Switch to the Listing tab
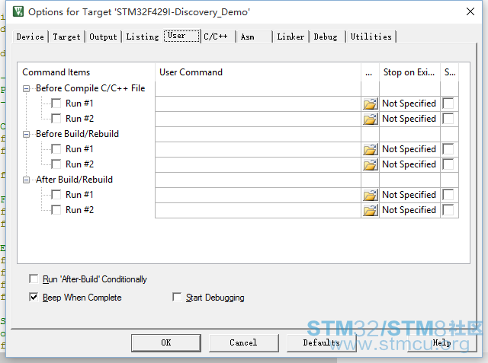 coord(143,37)
